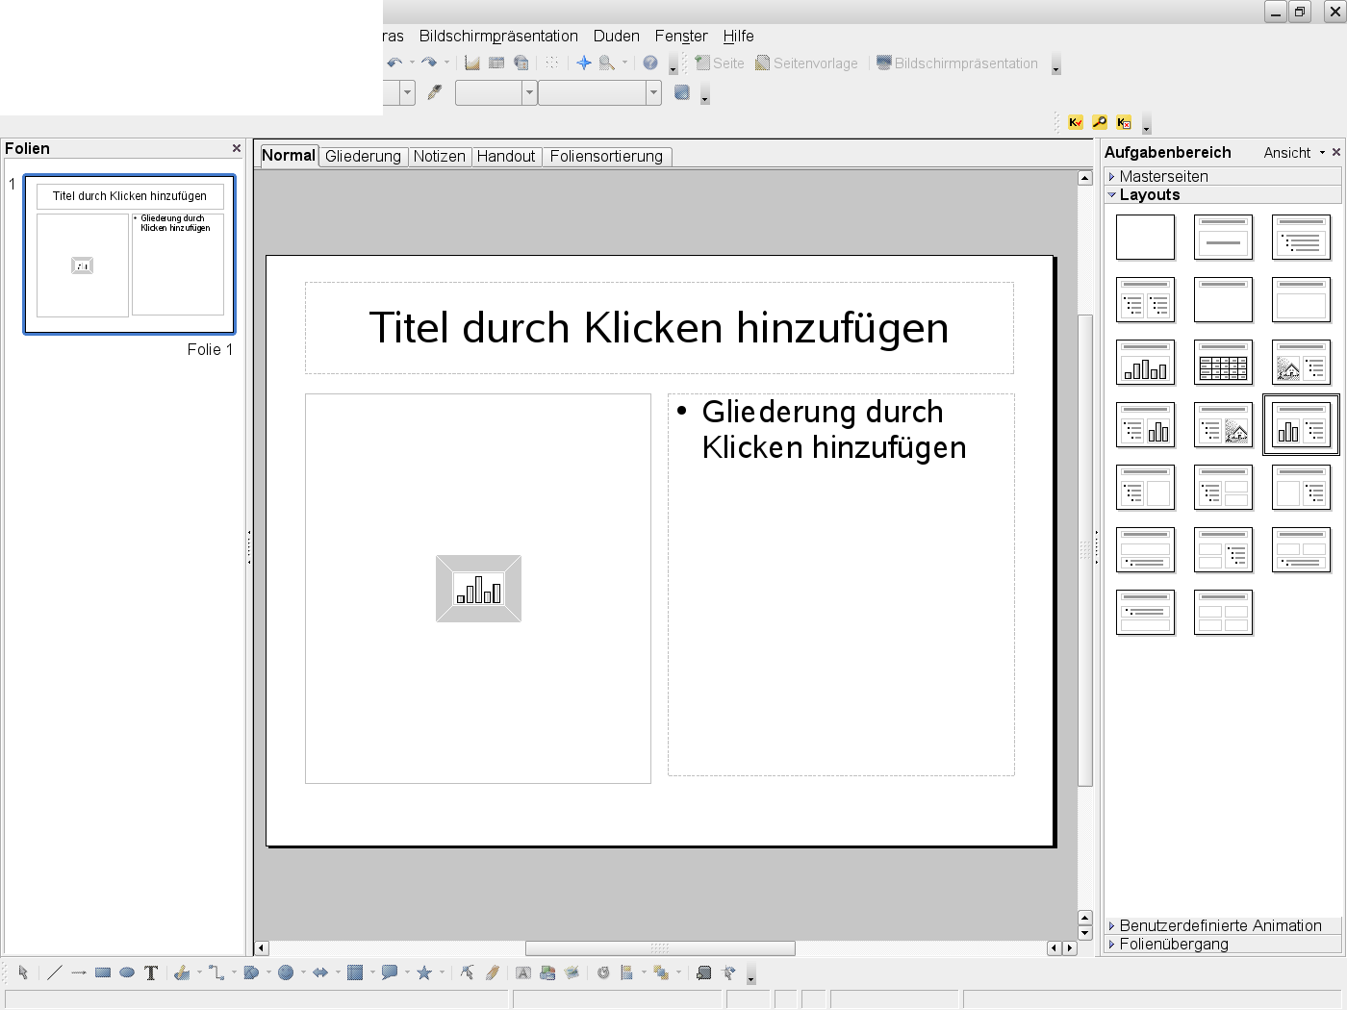Expand the Masterseiten section

point(1163,176)
